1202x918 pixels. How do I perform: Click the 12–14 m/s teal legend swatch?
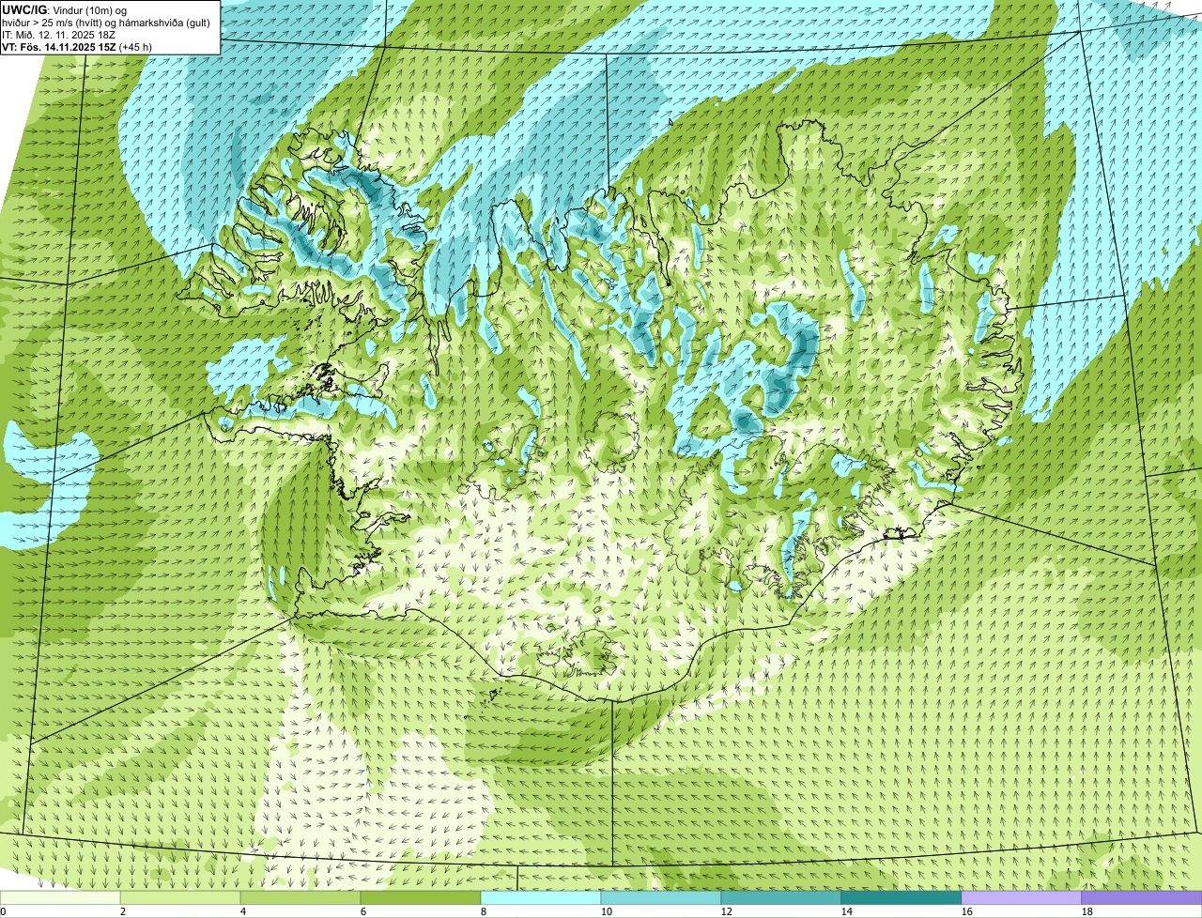point(781,898)
